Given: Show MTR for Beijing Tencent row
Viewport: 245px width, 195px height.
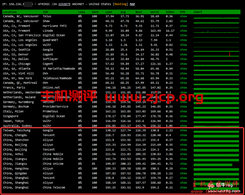Looking at the screenshot, I should click(x=183, y=149).
